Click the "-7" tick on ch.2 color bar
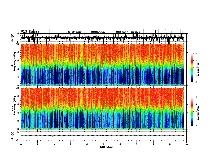 click(195, 126)
